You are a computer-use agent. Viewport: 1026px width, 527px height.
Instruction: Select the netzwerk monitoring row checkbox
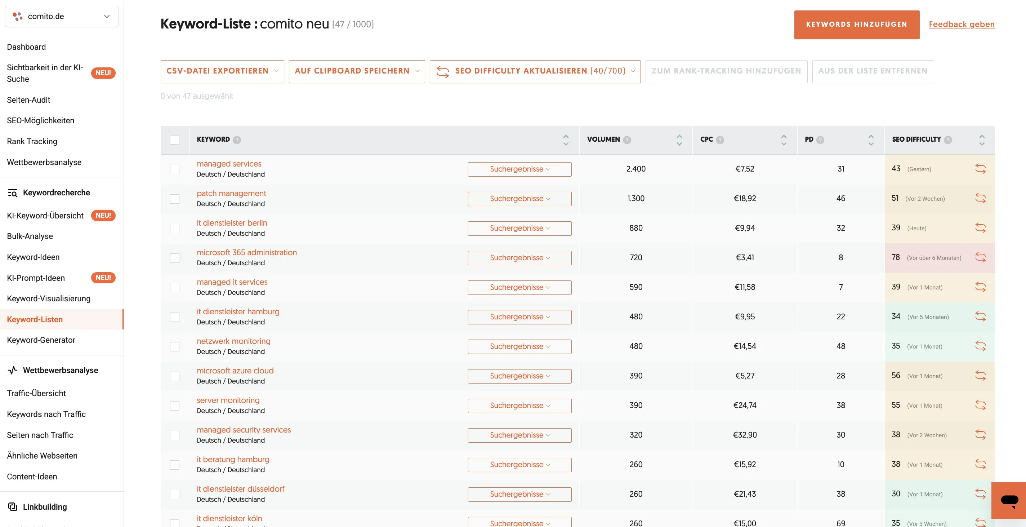click(174, 346)
